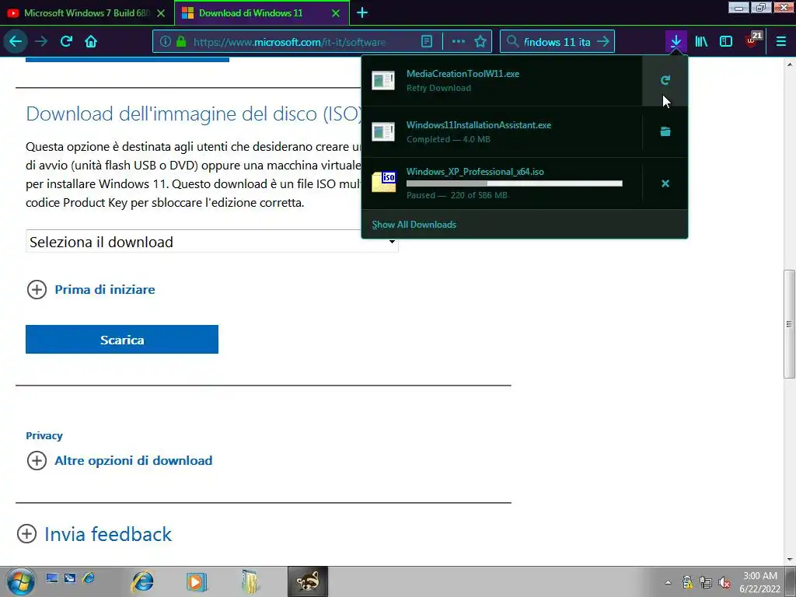Open the network tray icon
This screenshot has width=796, height=597.
coord(706,582)
